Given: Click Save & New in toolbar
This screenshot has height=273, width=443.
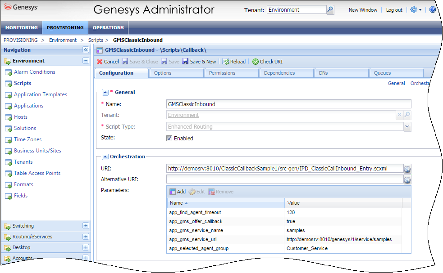Looking at the screenshot, I should 199,62.
